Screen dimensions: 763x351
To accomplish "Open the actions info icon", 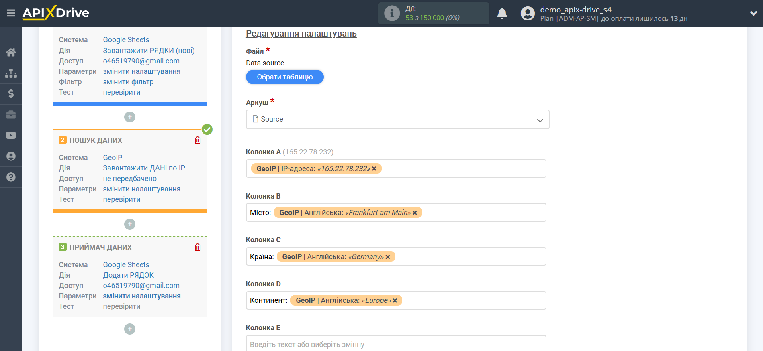I will click(x=392, y=13).
